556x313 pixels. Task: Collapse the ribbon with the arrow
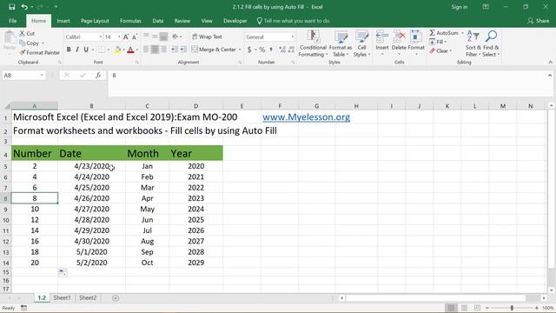point(550,62)
